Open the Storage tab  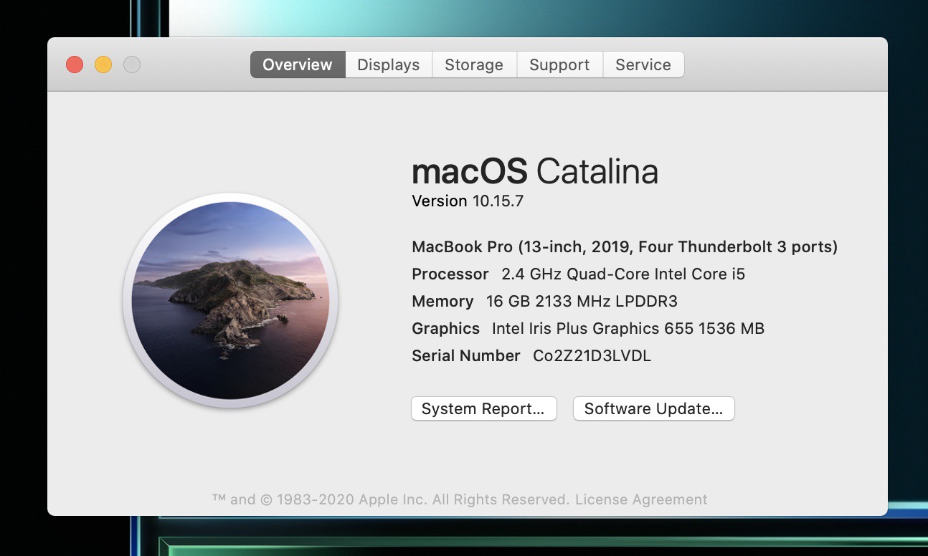(x=474, y=64)
